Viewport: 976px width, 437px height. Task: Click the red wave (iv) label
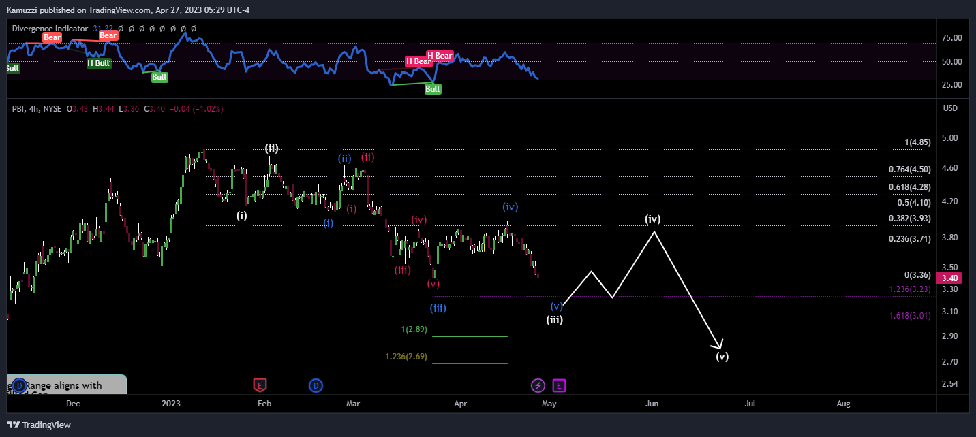418,220
